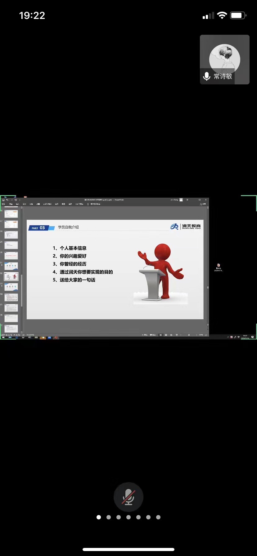This screenshot has width=257, height=556.
Task: Click the Undo arrow in the quick access toolbar
Action: coord(7,200)
